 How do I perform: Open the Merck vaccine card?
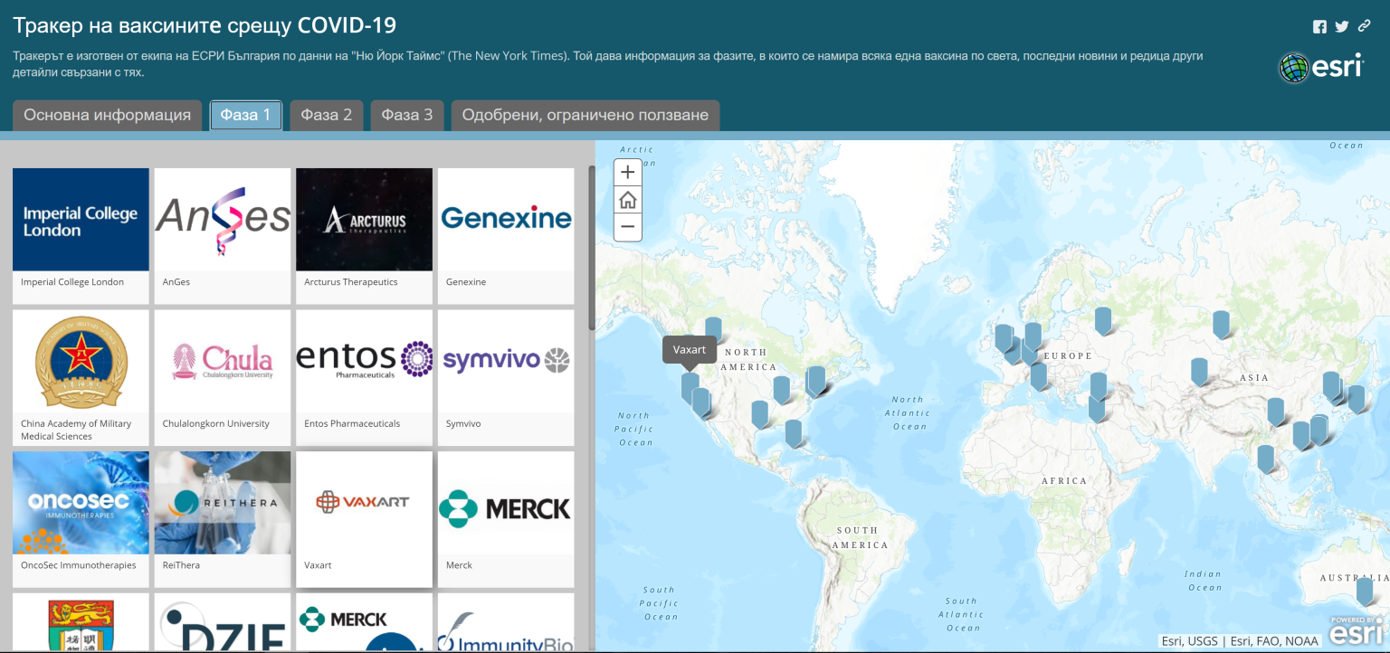[x=506, y=518]
